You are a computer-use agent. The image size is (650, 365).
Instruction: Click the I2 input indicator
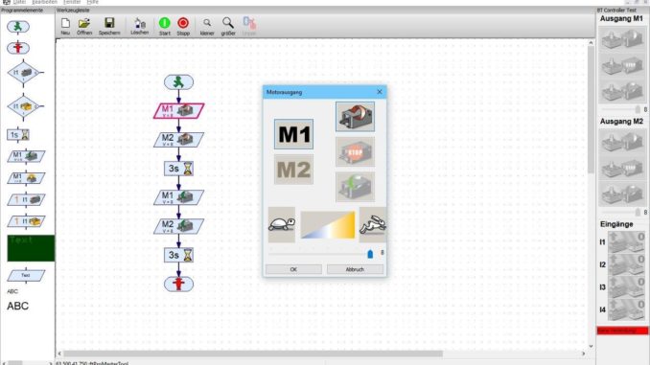coord(626,264)
